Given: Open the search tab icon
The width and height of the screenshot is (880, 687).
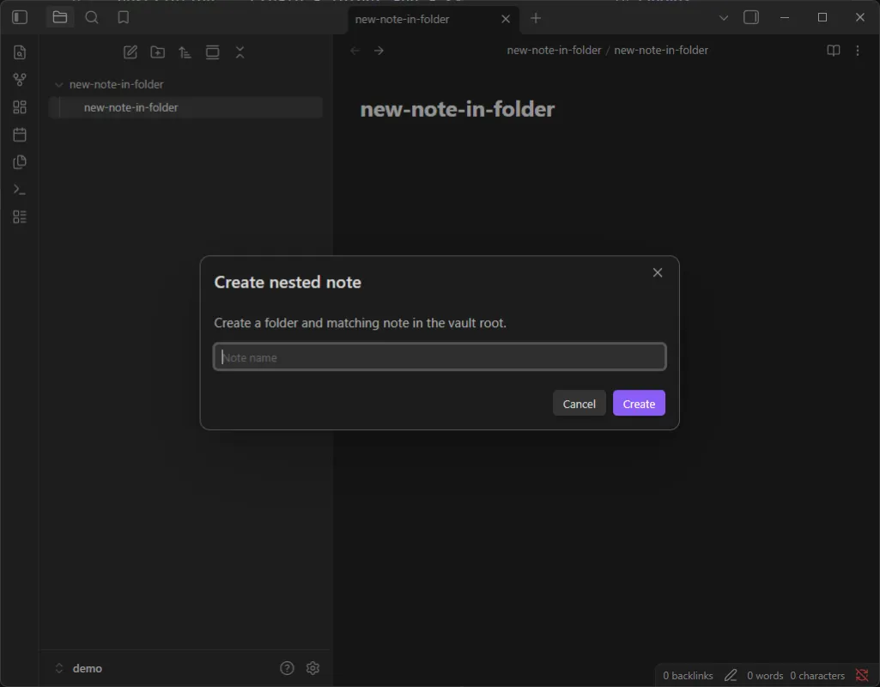Looking at the screenshot, I should click(x=92, y=17).
